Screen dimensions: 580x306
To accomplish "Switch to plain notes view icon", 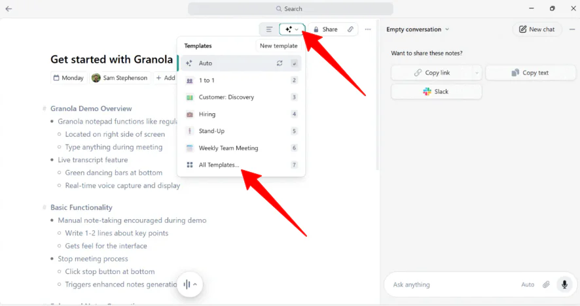I will (269, 29).
